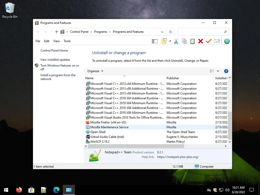Click the red X Delete icon
Image resolution: width=260 pixels, height=195 pixels.
click(201, 41)
